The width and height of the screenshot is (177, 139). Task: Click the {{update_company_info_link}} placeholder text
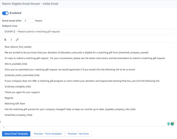click(x=120, y=109)
